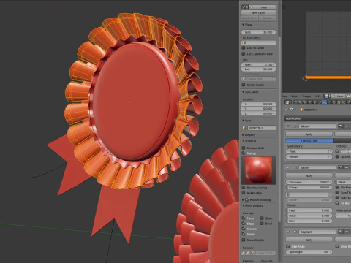Open the UVs menu in UV editor

click(318, 96)
